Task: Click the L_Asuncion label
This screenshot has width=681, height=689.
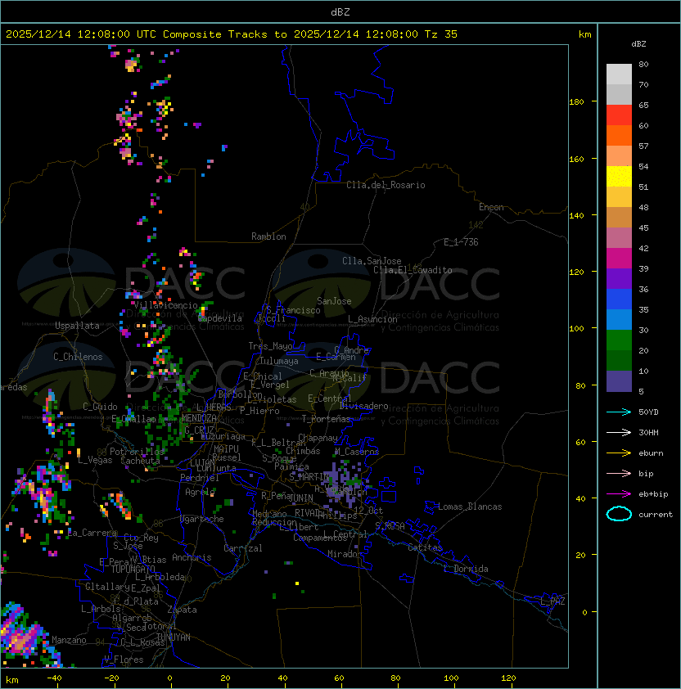Action: [372, 319]
